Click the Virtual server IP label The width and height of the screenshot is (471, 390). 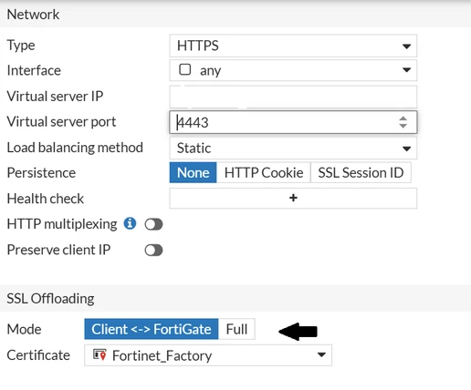tap(55, 97)
